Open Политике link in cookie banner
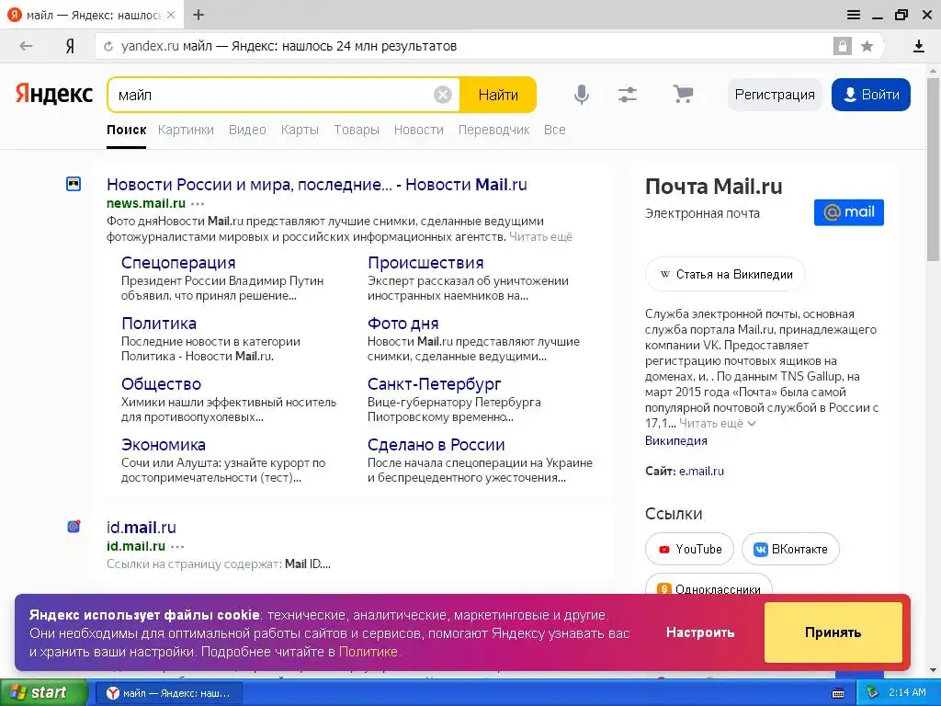The height and width of the screenshot is (706, 941). point(368,652)
